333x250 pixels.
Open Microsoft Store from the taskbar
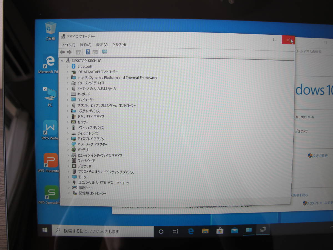tap(220, 231)
